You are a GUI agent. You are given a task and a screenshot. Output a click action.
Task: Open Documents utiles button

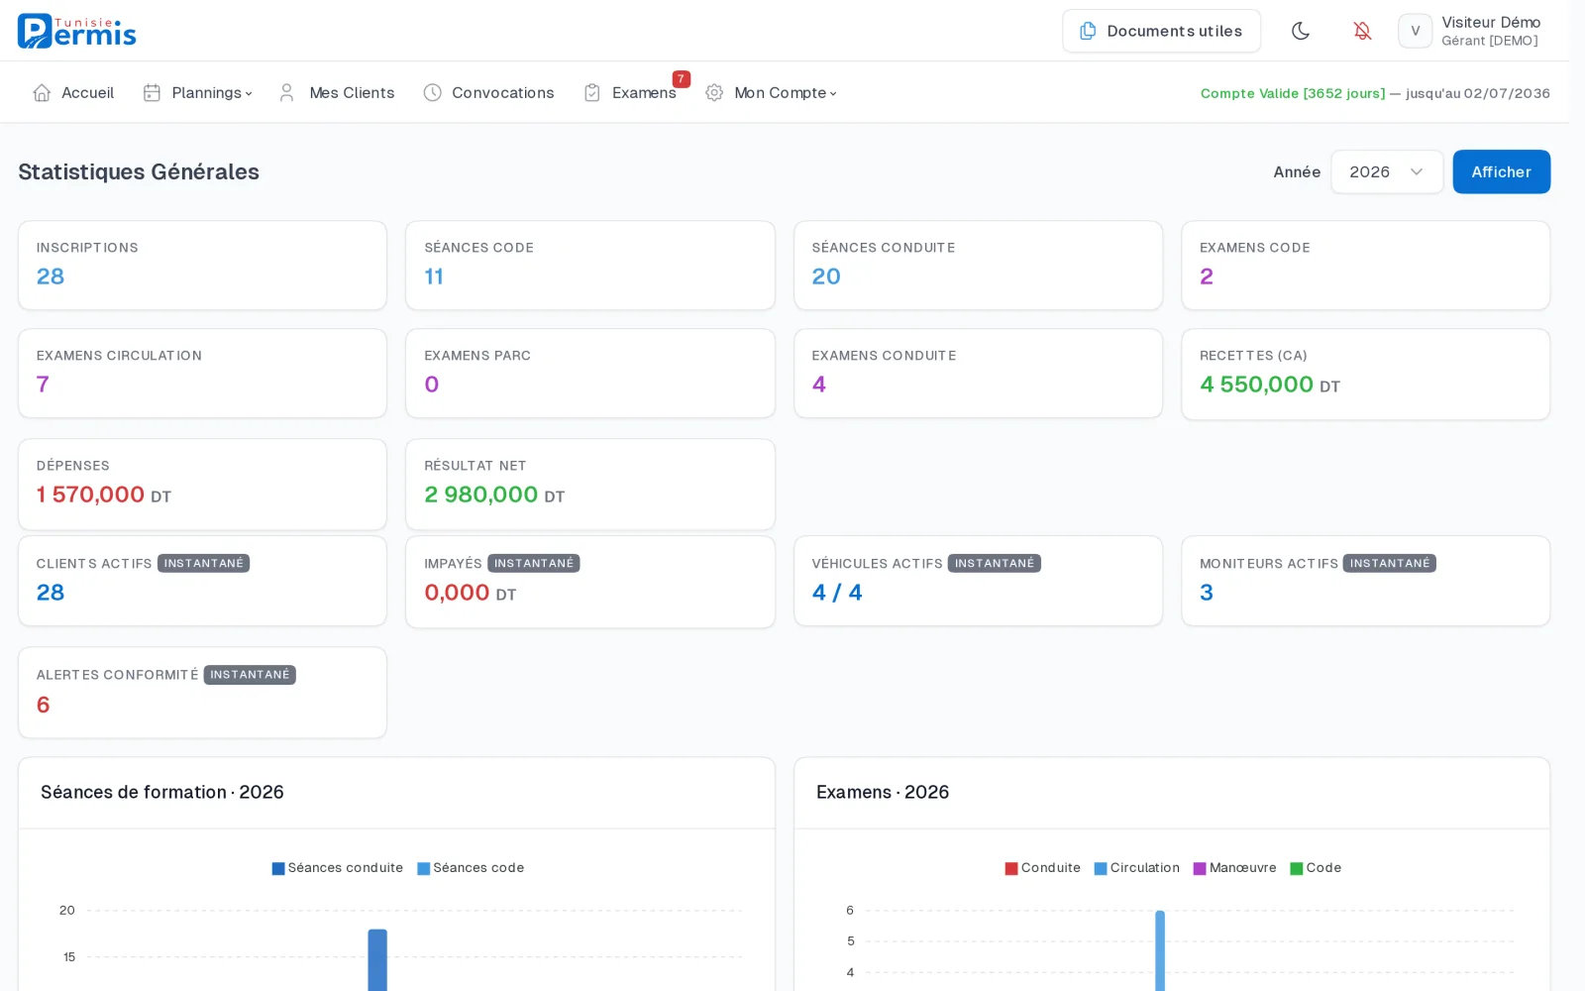click(1161, 31)
